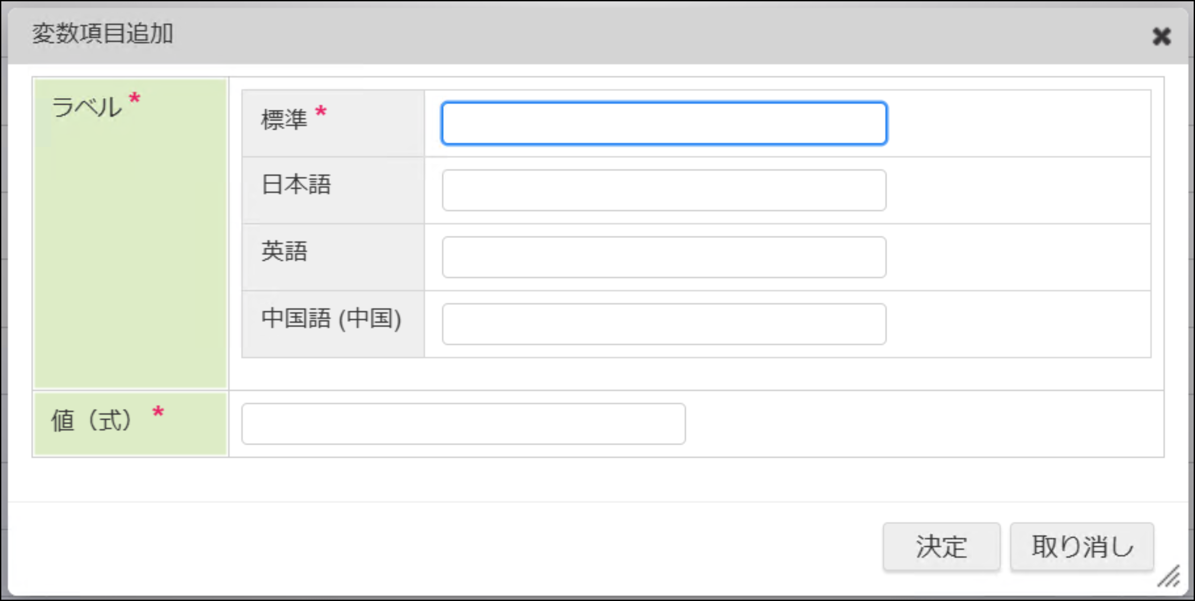Click the 日本語 row label text
The image size is (1195, 601).
(296, 184)
